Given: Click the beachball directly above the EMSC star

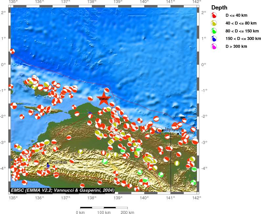Looking at the screenshot, I should [106, 90].
